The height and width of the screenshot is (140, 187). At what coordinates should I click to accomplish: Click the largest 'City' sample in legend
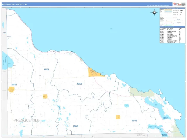[181, 10]
